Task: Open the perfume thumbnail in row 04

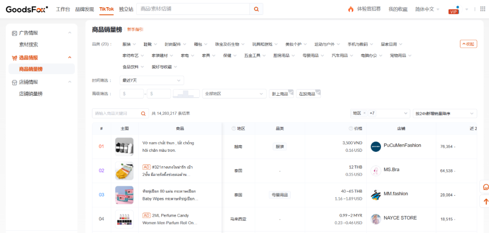Action: point(124,219)
